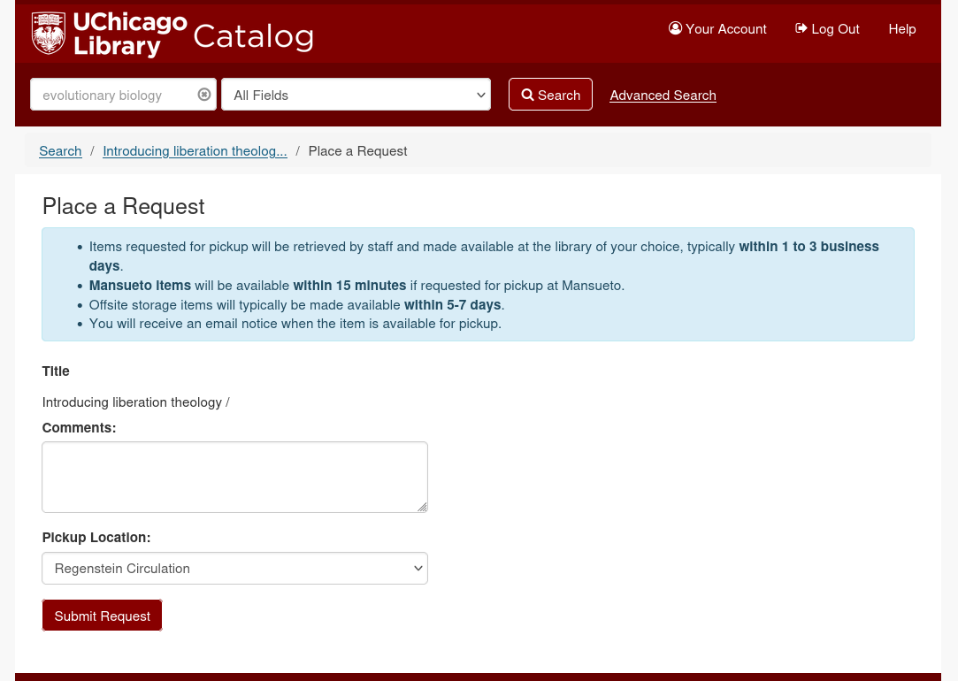The width and height of the screenshot is (958, 681).
Task: Open the All Fields dropdown
Action: click(x=356, y=95)
